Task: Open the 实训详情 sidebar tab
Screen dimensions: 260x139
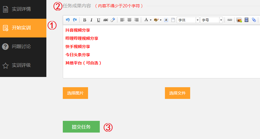Action: (x=23, y=9)
